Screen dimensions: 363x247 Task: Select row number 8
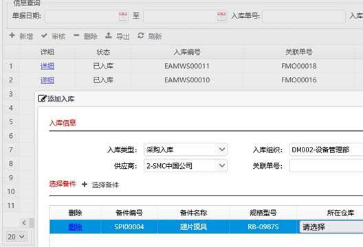10,163
